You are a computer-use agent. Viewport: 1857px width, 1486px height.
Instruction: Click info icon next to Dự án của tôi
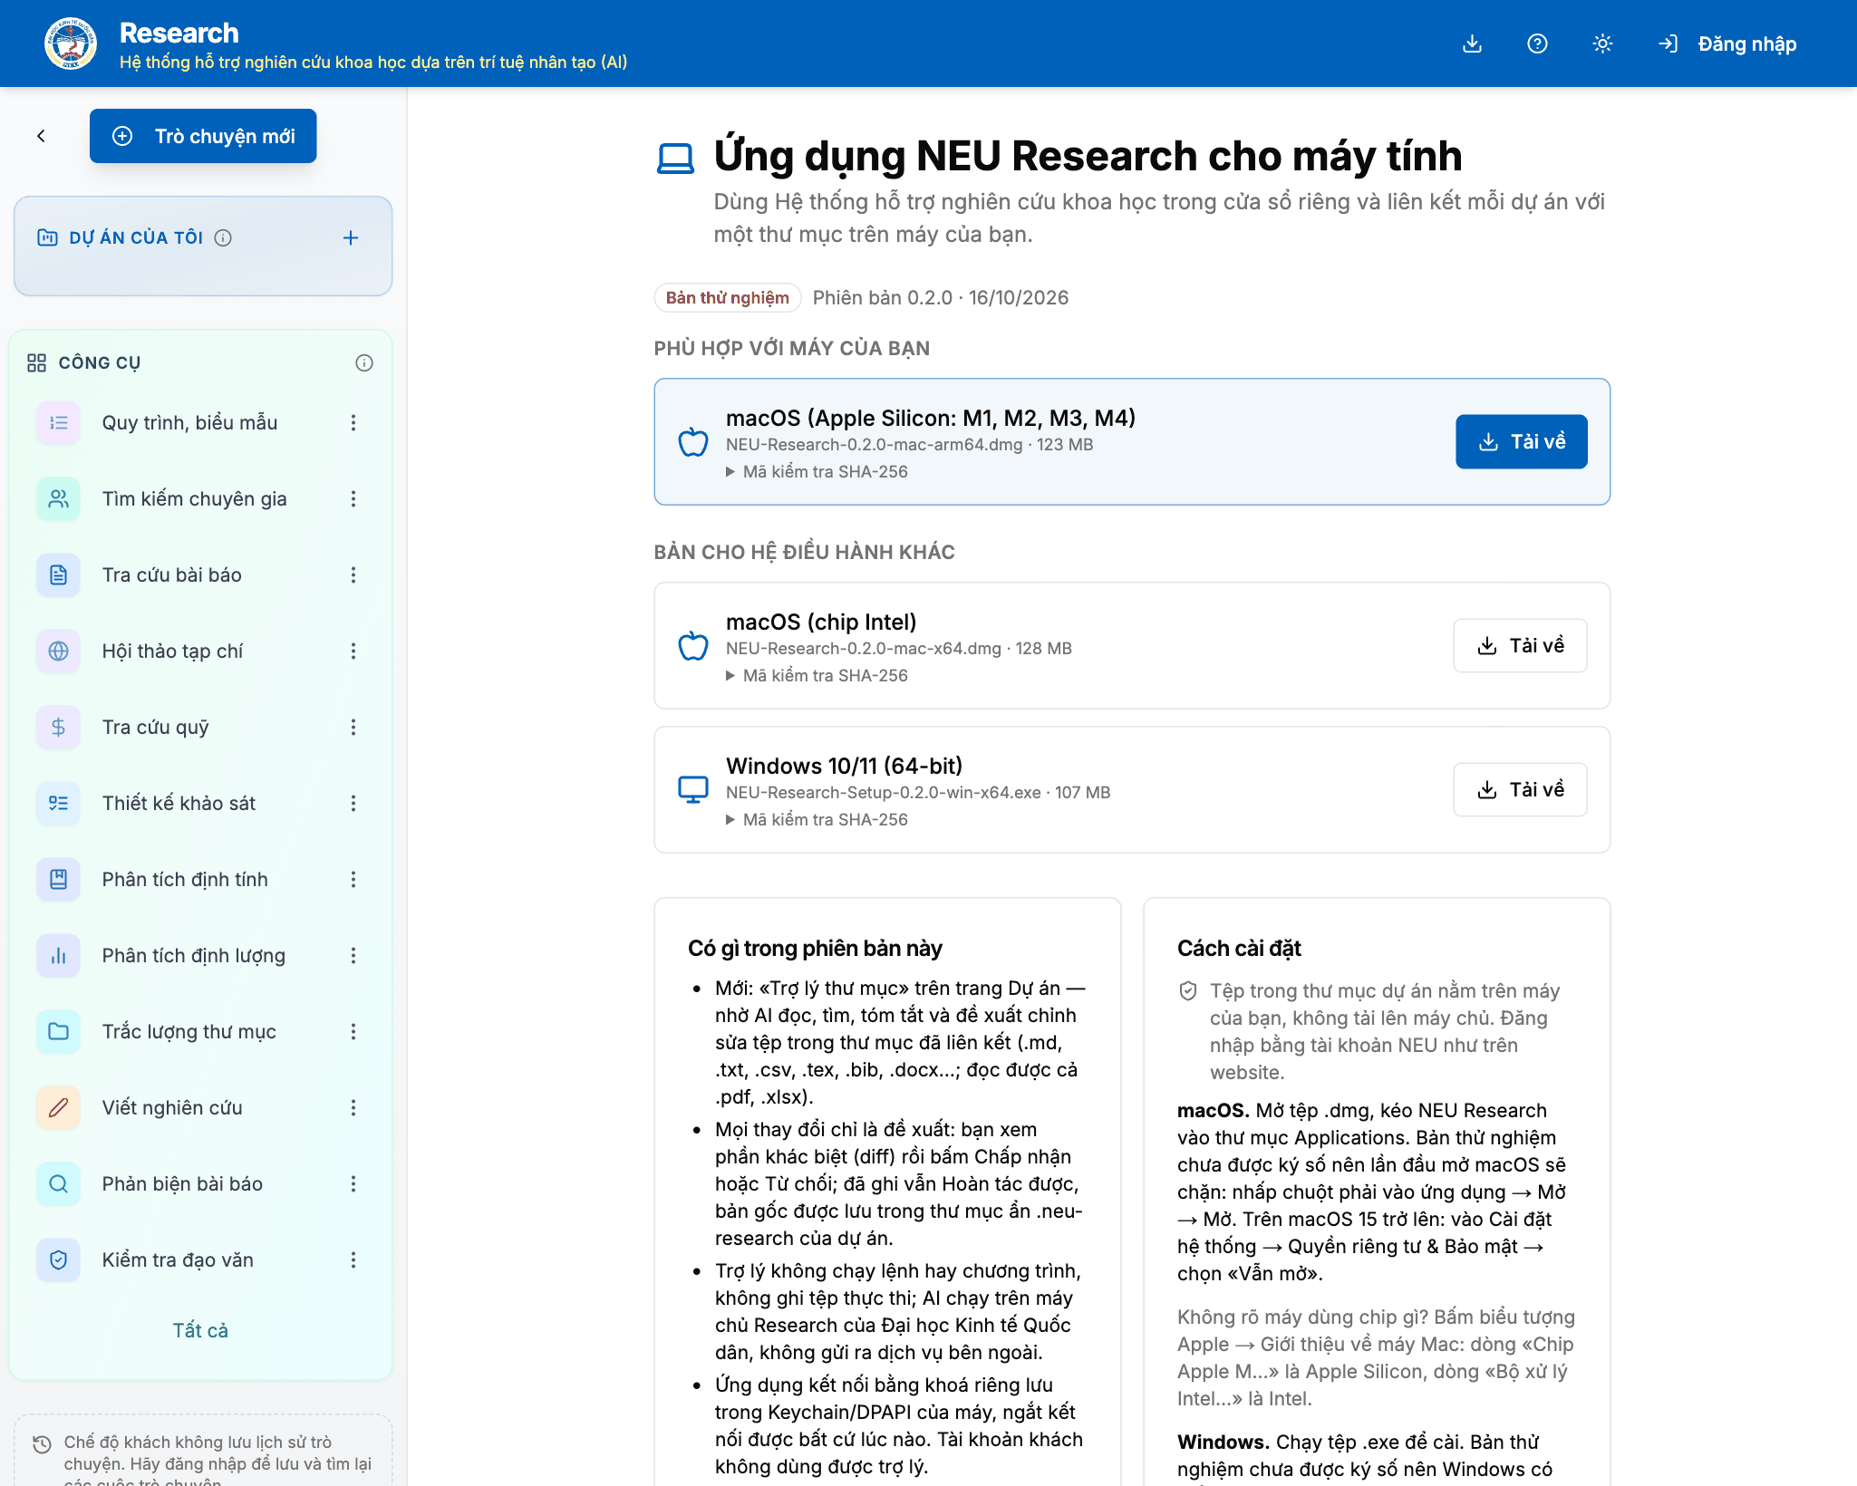pos(223,237)
